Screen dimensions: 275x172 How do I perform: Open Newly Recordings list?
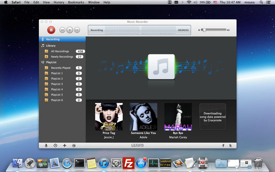(62, 57)
